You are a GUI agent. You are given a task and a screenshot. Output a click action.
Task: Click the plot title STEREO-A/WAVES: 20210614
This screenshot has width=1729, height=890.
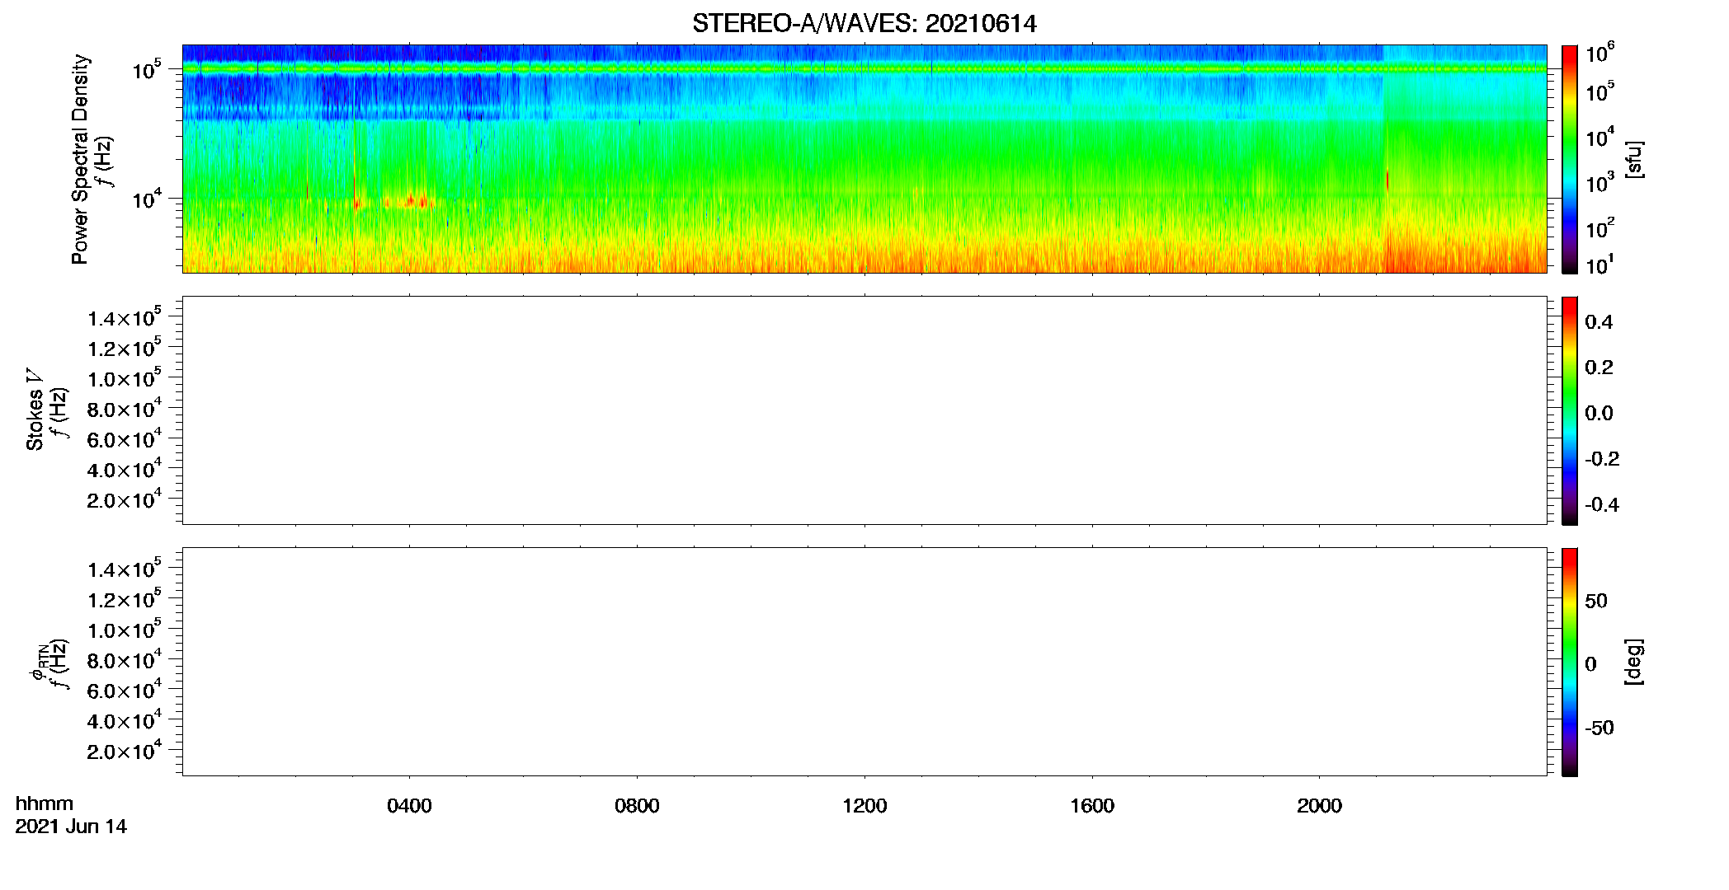(x=864, y=23)
